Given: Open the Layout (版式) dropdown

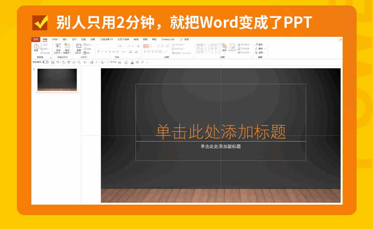Looking at the screenshot, I should [x=88, y=45].
